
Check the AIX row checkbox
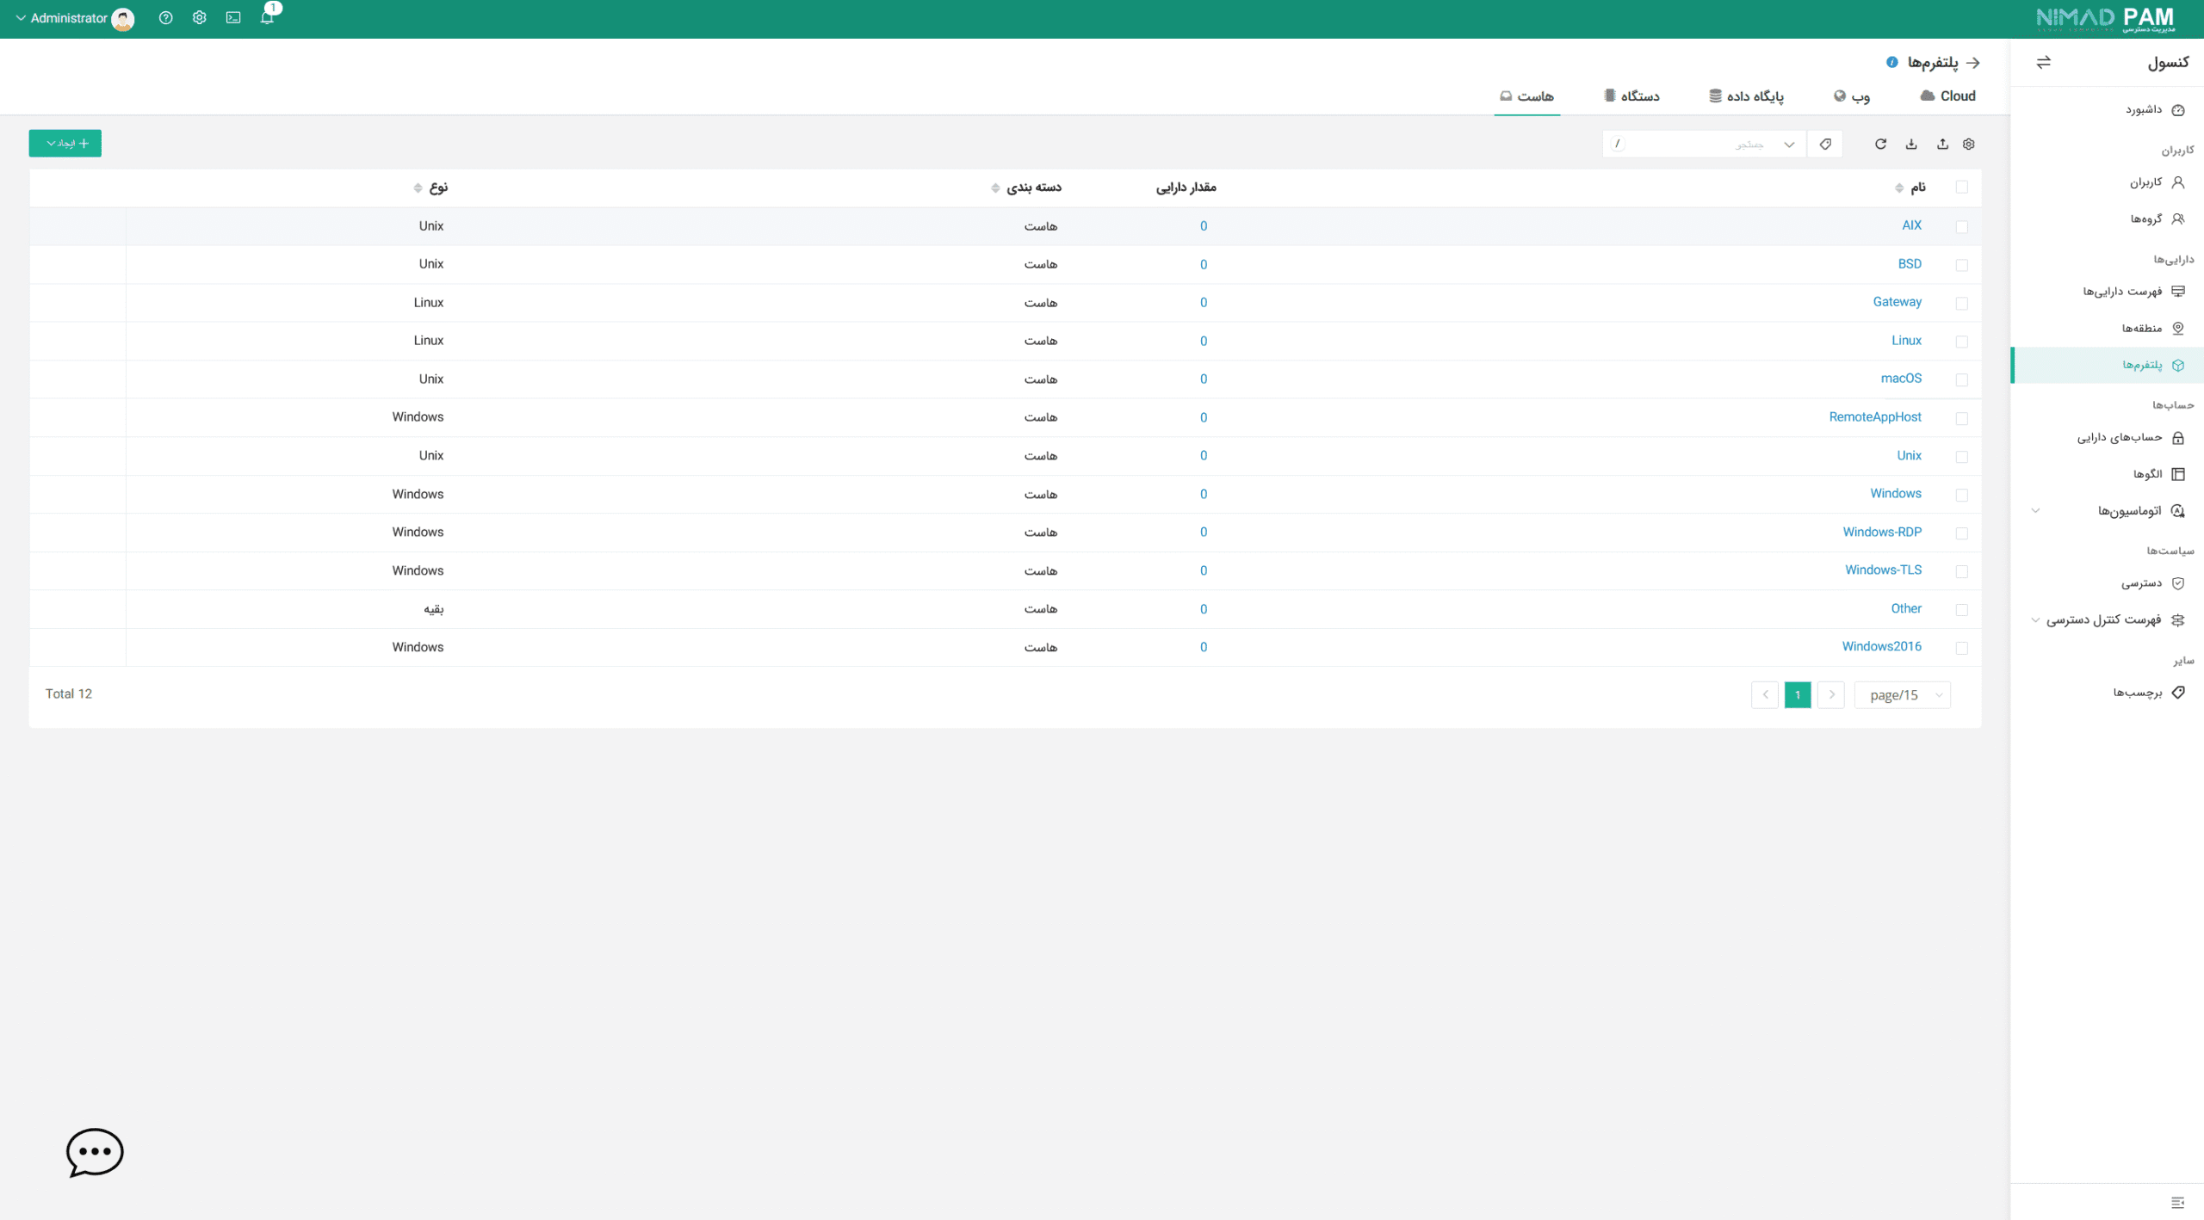pos(1962,226)
